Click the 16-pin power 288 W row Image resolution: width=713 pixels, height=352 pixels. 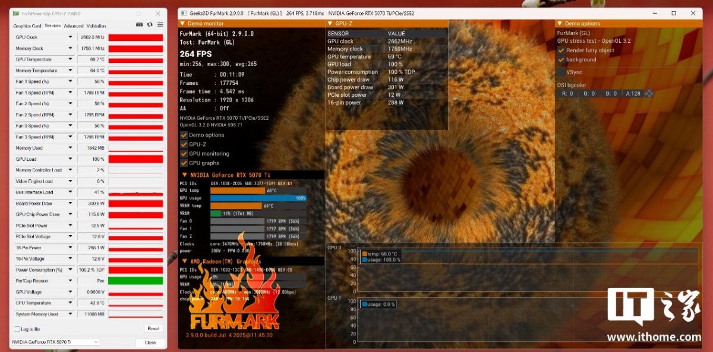click(x=386, y=103)
